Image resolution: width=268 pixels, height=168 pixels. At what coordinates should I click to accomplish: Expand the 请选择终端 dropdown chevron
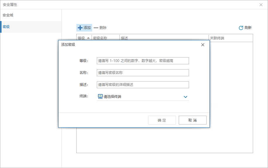185,97
